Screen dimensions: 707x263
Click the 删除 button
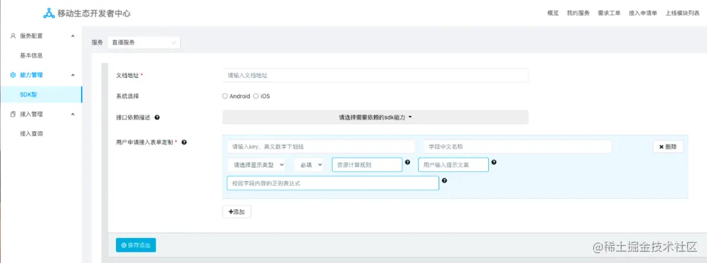click(668, 147)
